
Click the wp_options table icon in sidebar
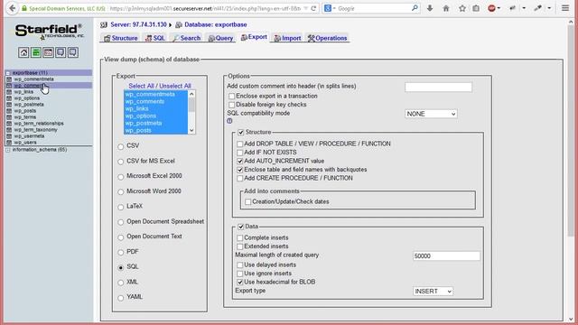click(x=9, y=98)
